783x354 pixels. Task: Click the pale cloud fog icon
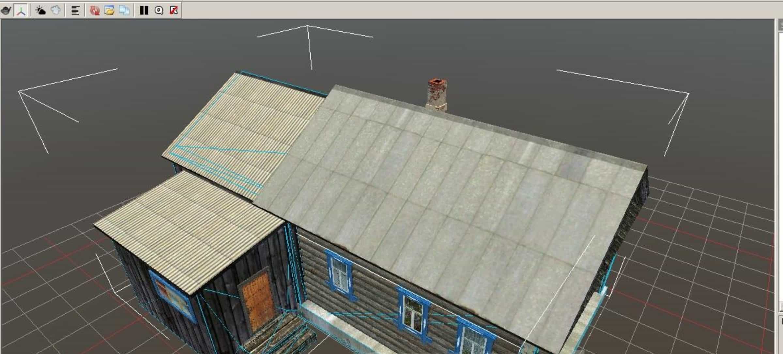(56, 10)
